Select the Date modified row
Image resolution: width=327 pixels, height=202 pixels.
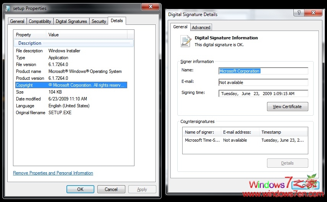click(71, 99)
